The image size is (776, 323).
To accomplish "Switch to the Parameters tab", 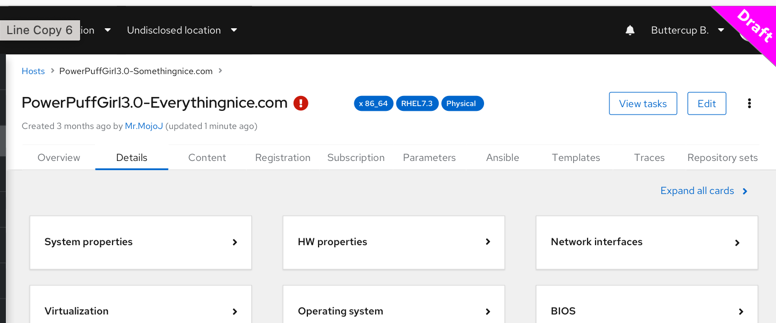I will (x=430, y=158).
